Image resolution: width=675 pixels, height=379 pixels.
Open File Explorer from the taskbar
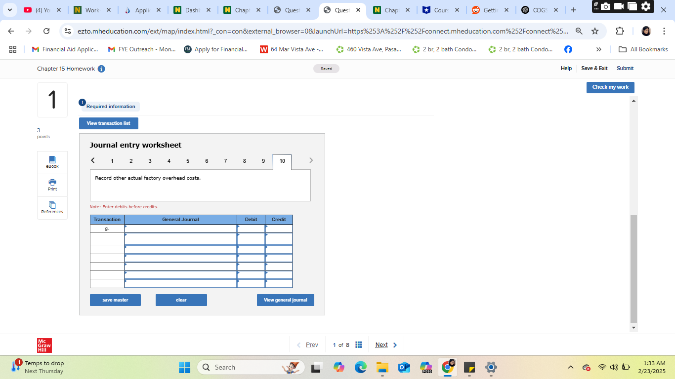(382, 367)
